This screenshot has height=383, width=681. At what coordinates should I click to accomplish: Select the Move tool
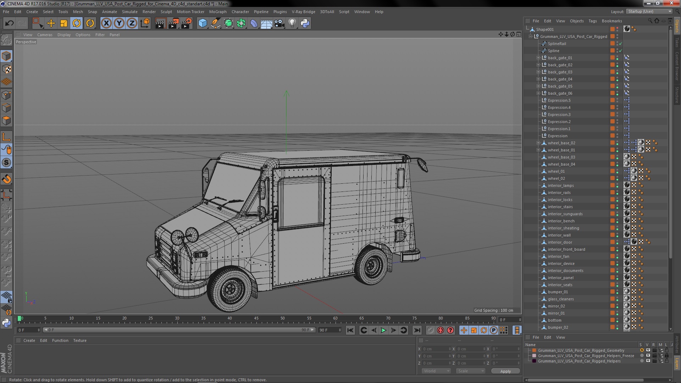click(x=51, y=23)
